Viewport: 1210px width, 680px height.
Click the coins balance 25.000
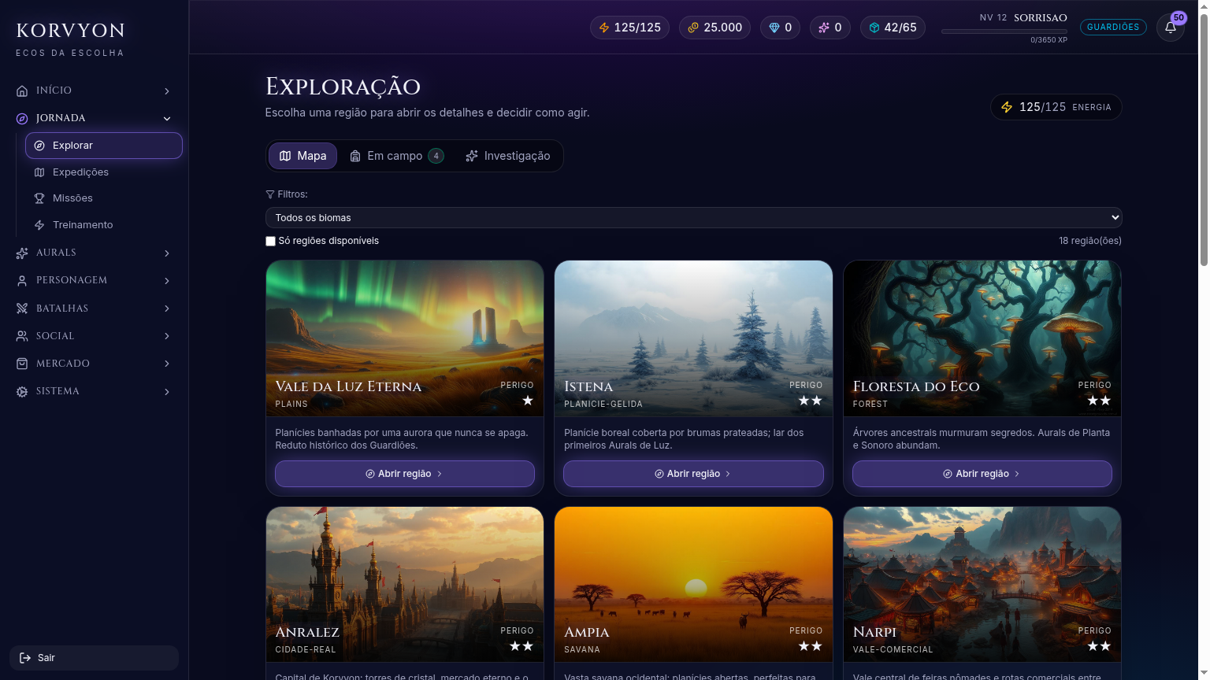[x=714, y=28]
